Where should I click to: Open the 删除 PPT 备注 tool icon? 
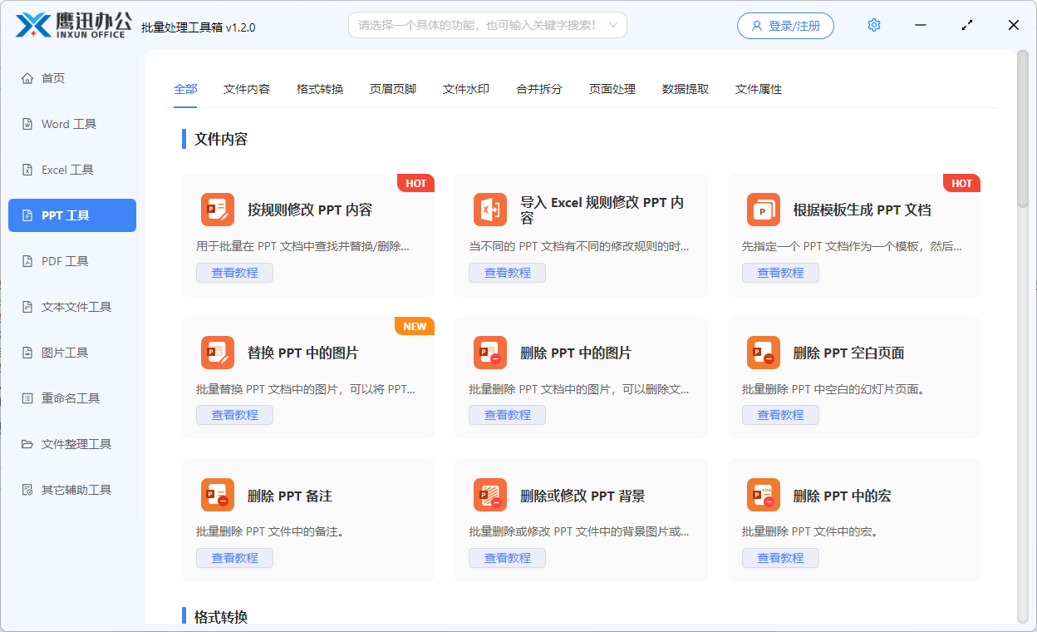coord(218,495)
